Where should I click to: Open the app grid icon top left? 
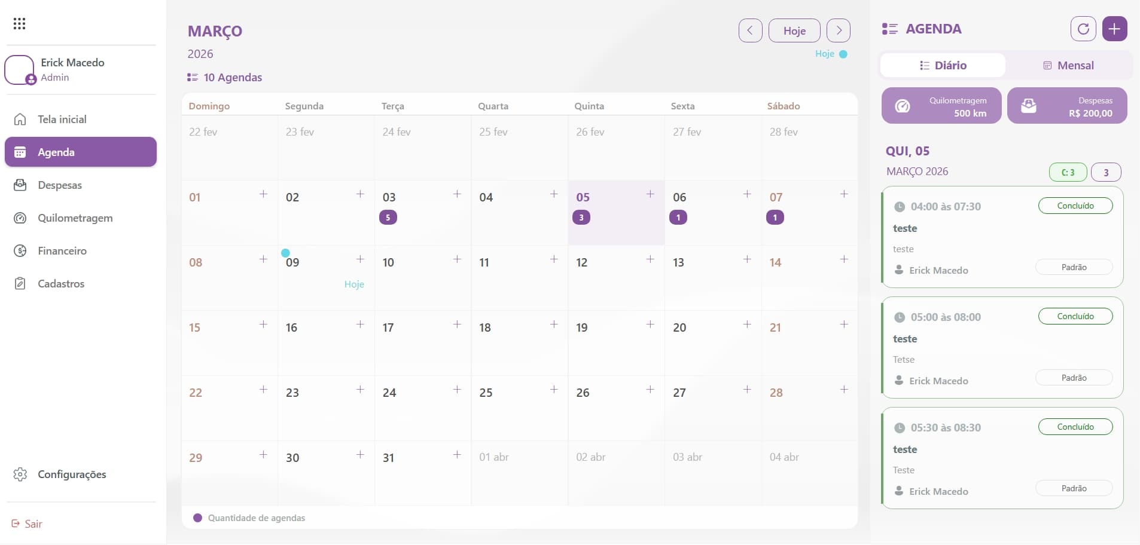pos(19,23)
